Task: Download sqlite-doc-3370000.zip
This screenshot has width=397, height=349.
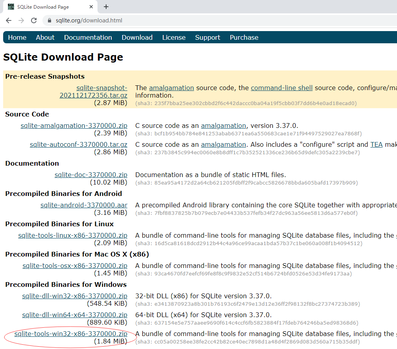Action: click(91, 175)
